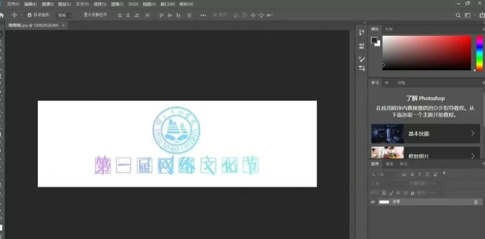
Task: Switch to the 图层 layers tab
Action: [375, 164]
